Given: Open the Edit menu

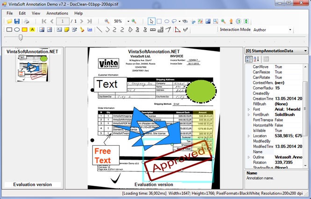Looking at the screenshot, I should [x=22, y=13].
